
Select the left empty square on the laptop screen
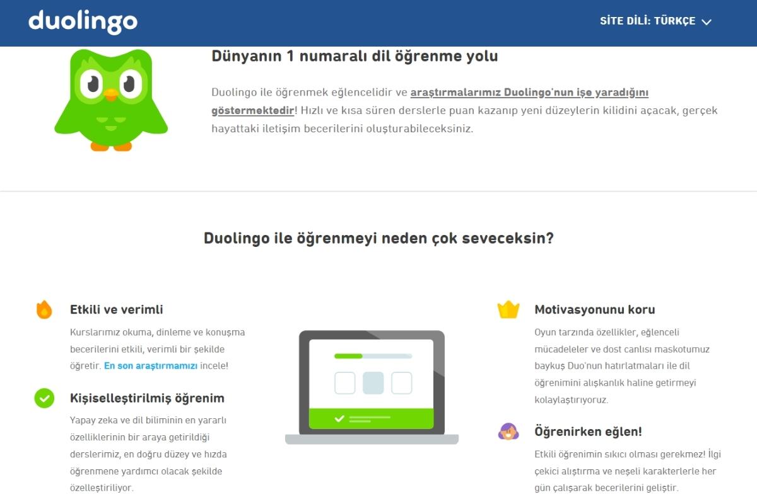(344, 383)
